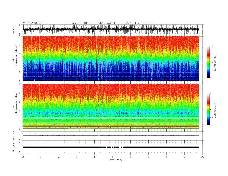The height and width of the screenshot is (176, 228).
Task: Click the time axis tick label "9"
Action: [x=184, y=157]
